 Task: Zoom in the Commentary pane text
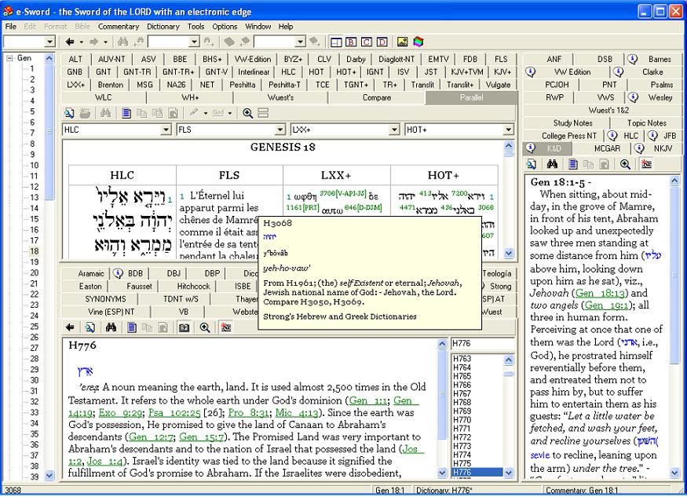pyautogui.click(x=625, y=164)
